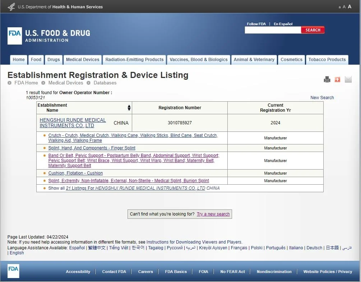
Task: Select the largest text size A
Action: coord(350,6)
